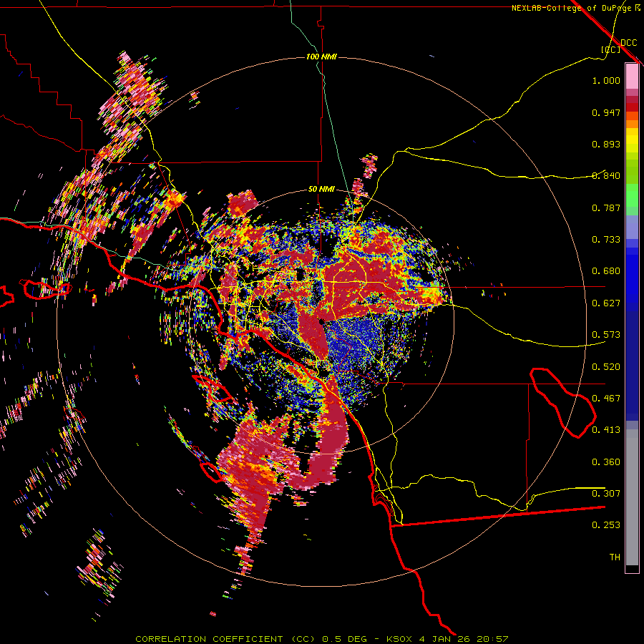Click the 100 NMI range ring label
The width and height of the screenshot is (644, 644).
(x=321, y=57)
